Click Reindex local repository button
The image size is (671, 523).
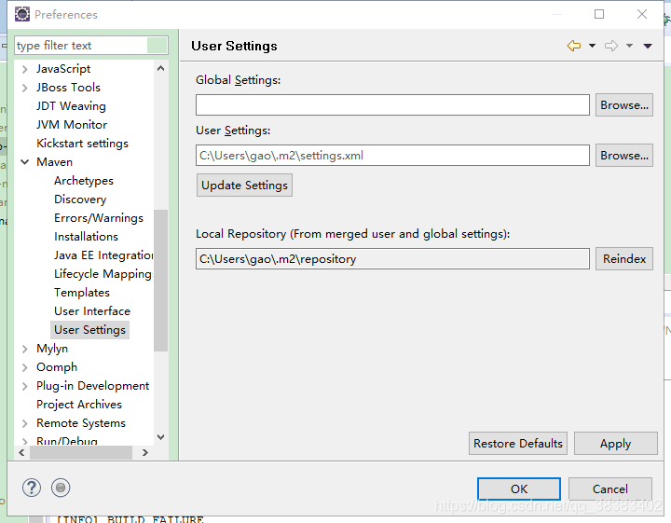point(623,259)
